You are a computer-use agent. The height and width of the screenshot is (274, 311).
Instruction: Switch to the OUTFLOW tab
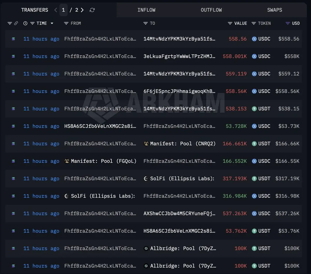tap(211, 10)
